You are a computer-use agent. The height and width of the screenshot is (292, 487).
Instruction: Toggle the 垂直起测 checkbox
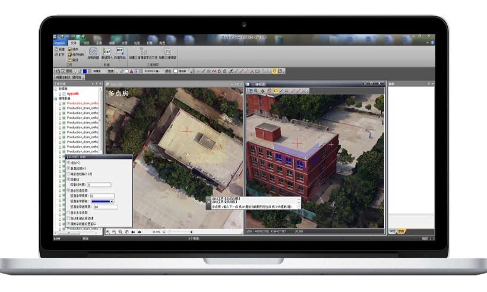click(68, 168)
